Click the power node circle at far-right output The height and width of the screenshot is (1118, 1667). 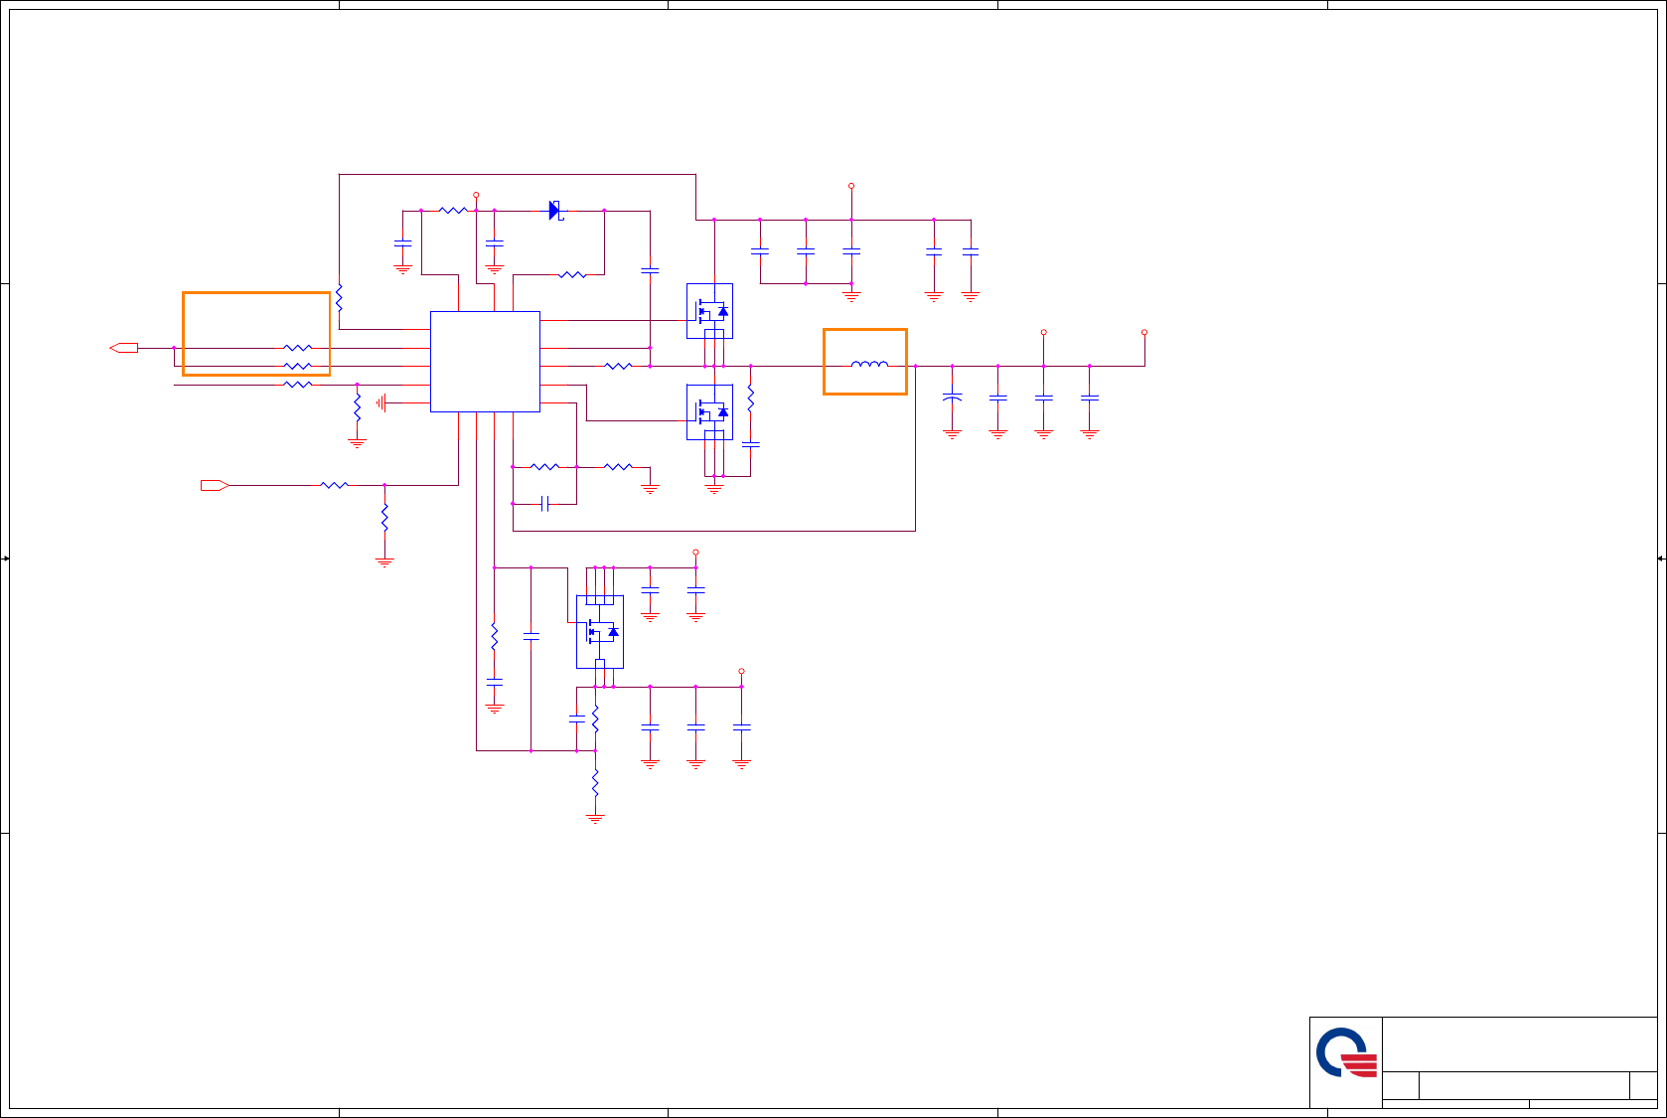pyautogui.click(x=1144, y=332)
